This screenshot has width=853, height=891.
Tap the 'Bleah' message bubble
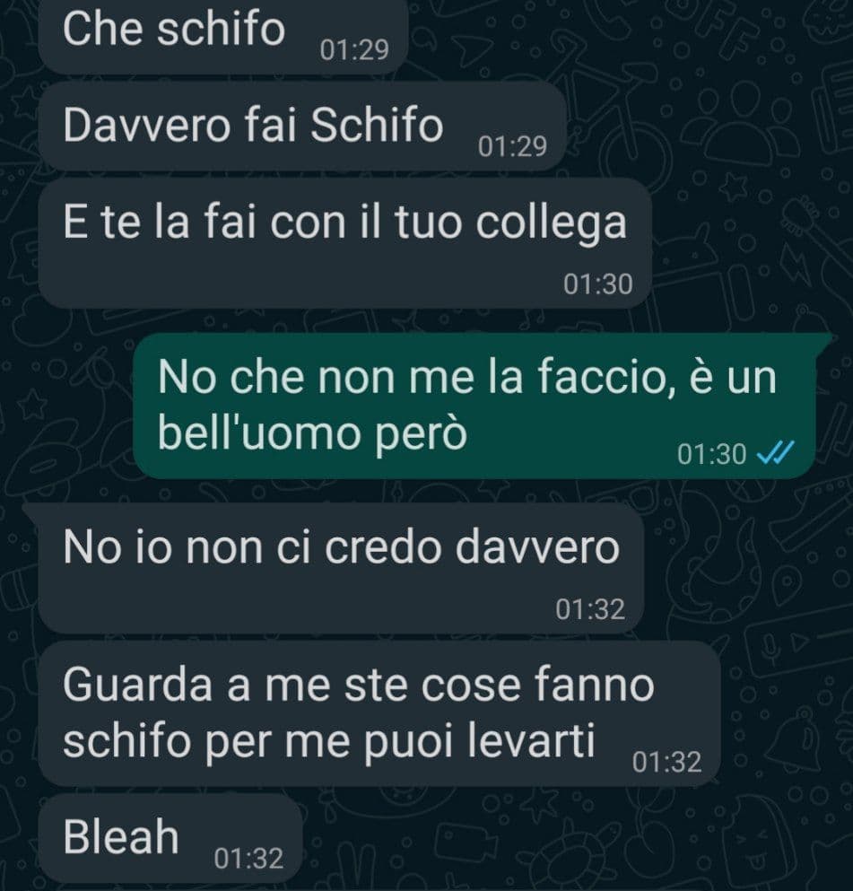[170, 839]
